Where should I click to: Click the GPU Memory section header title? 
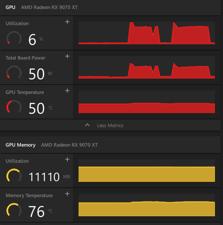click(20, 145)
